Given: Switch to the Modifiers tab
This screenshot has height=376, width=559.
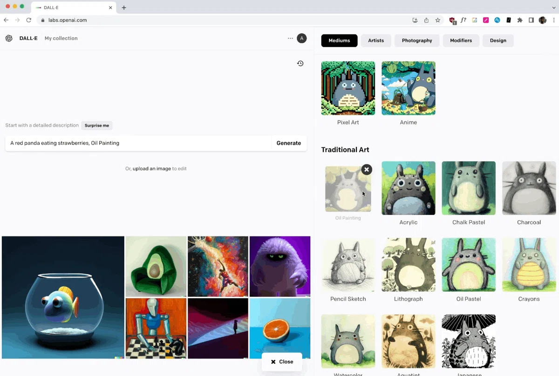Looking at the screenshot, I should pyautogui.click(x=461, y=40).
